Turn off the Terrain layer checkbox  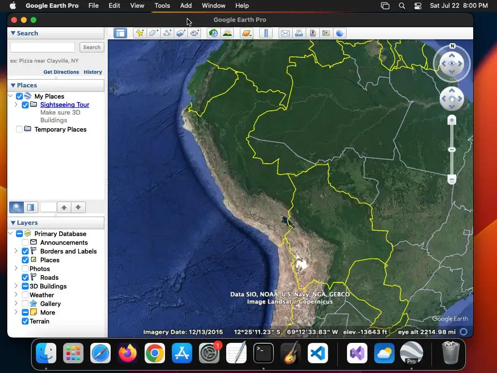25,321
